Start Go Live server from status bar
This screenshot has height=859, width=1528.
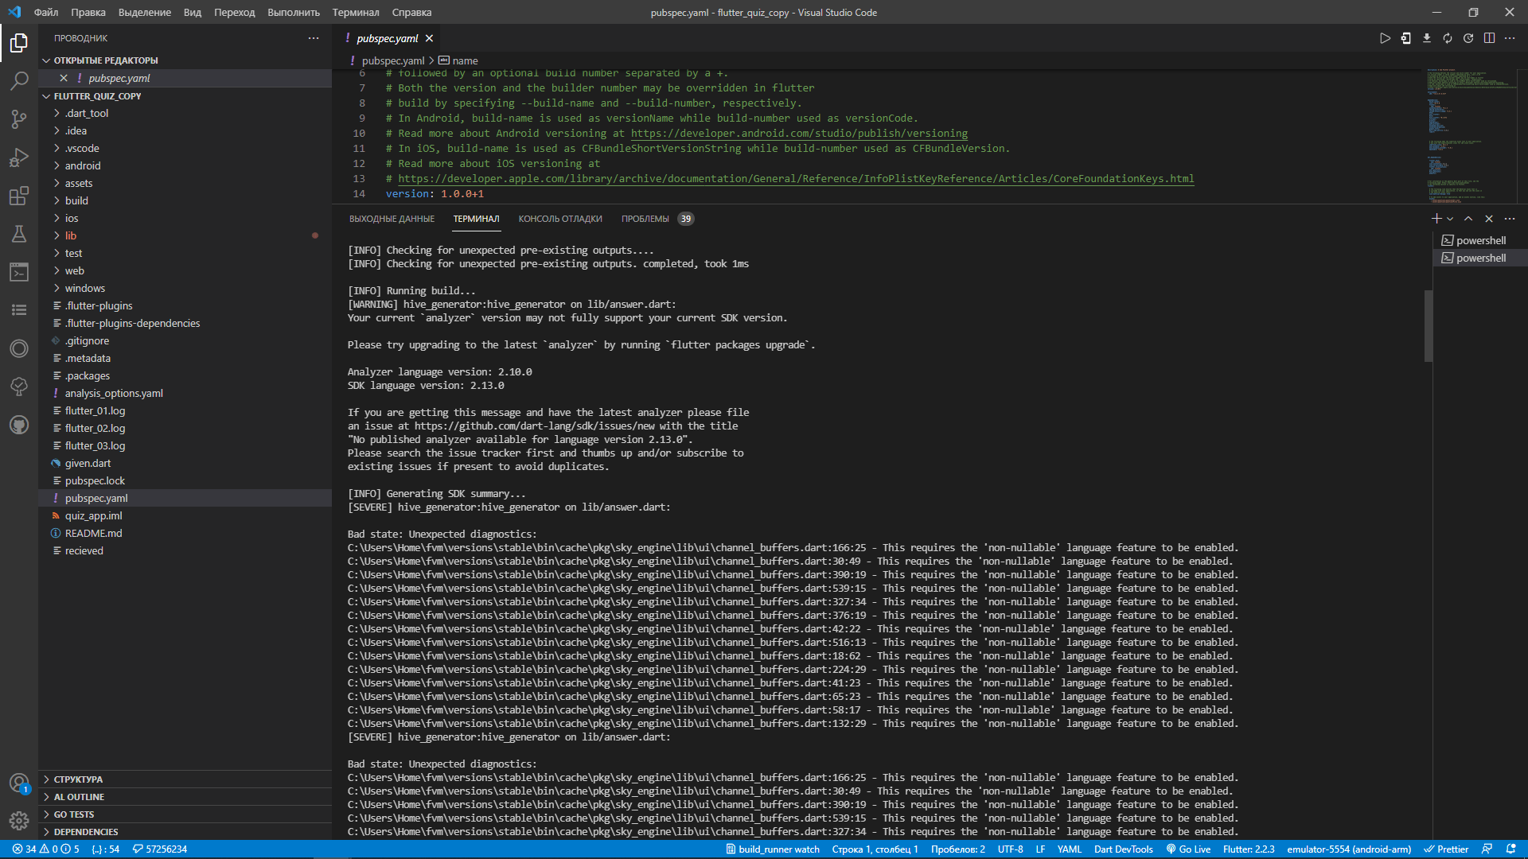(1189, 849)
